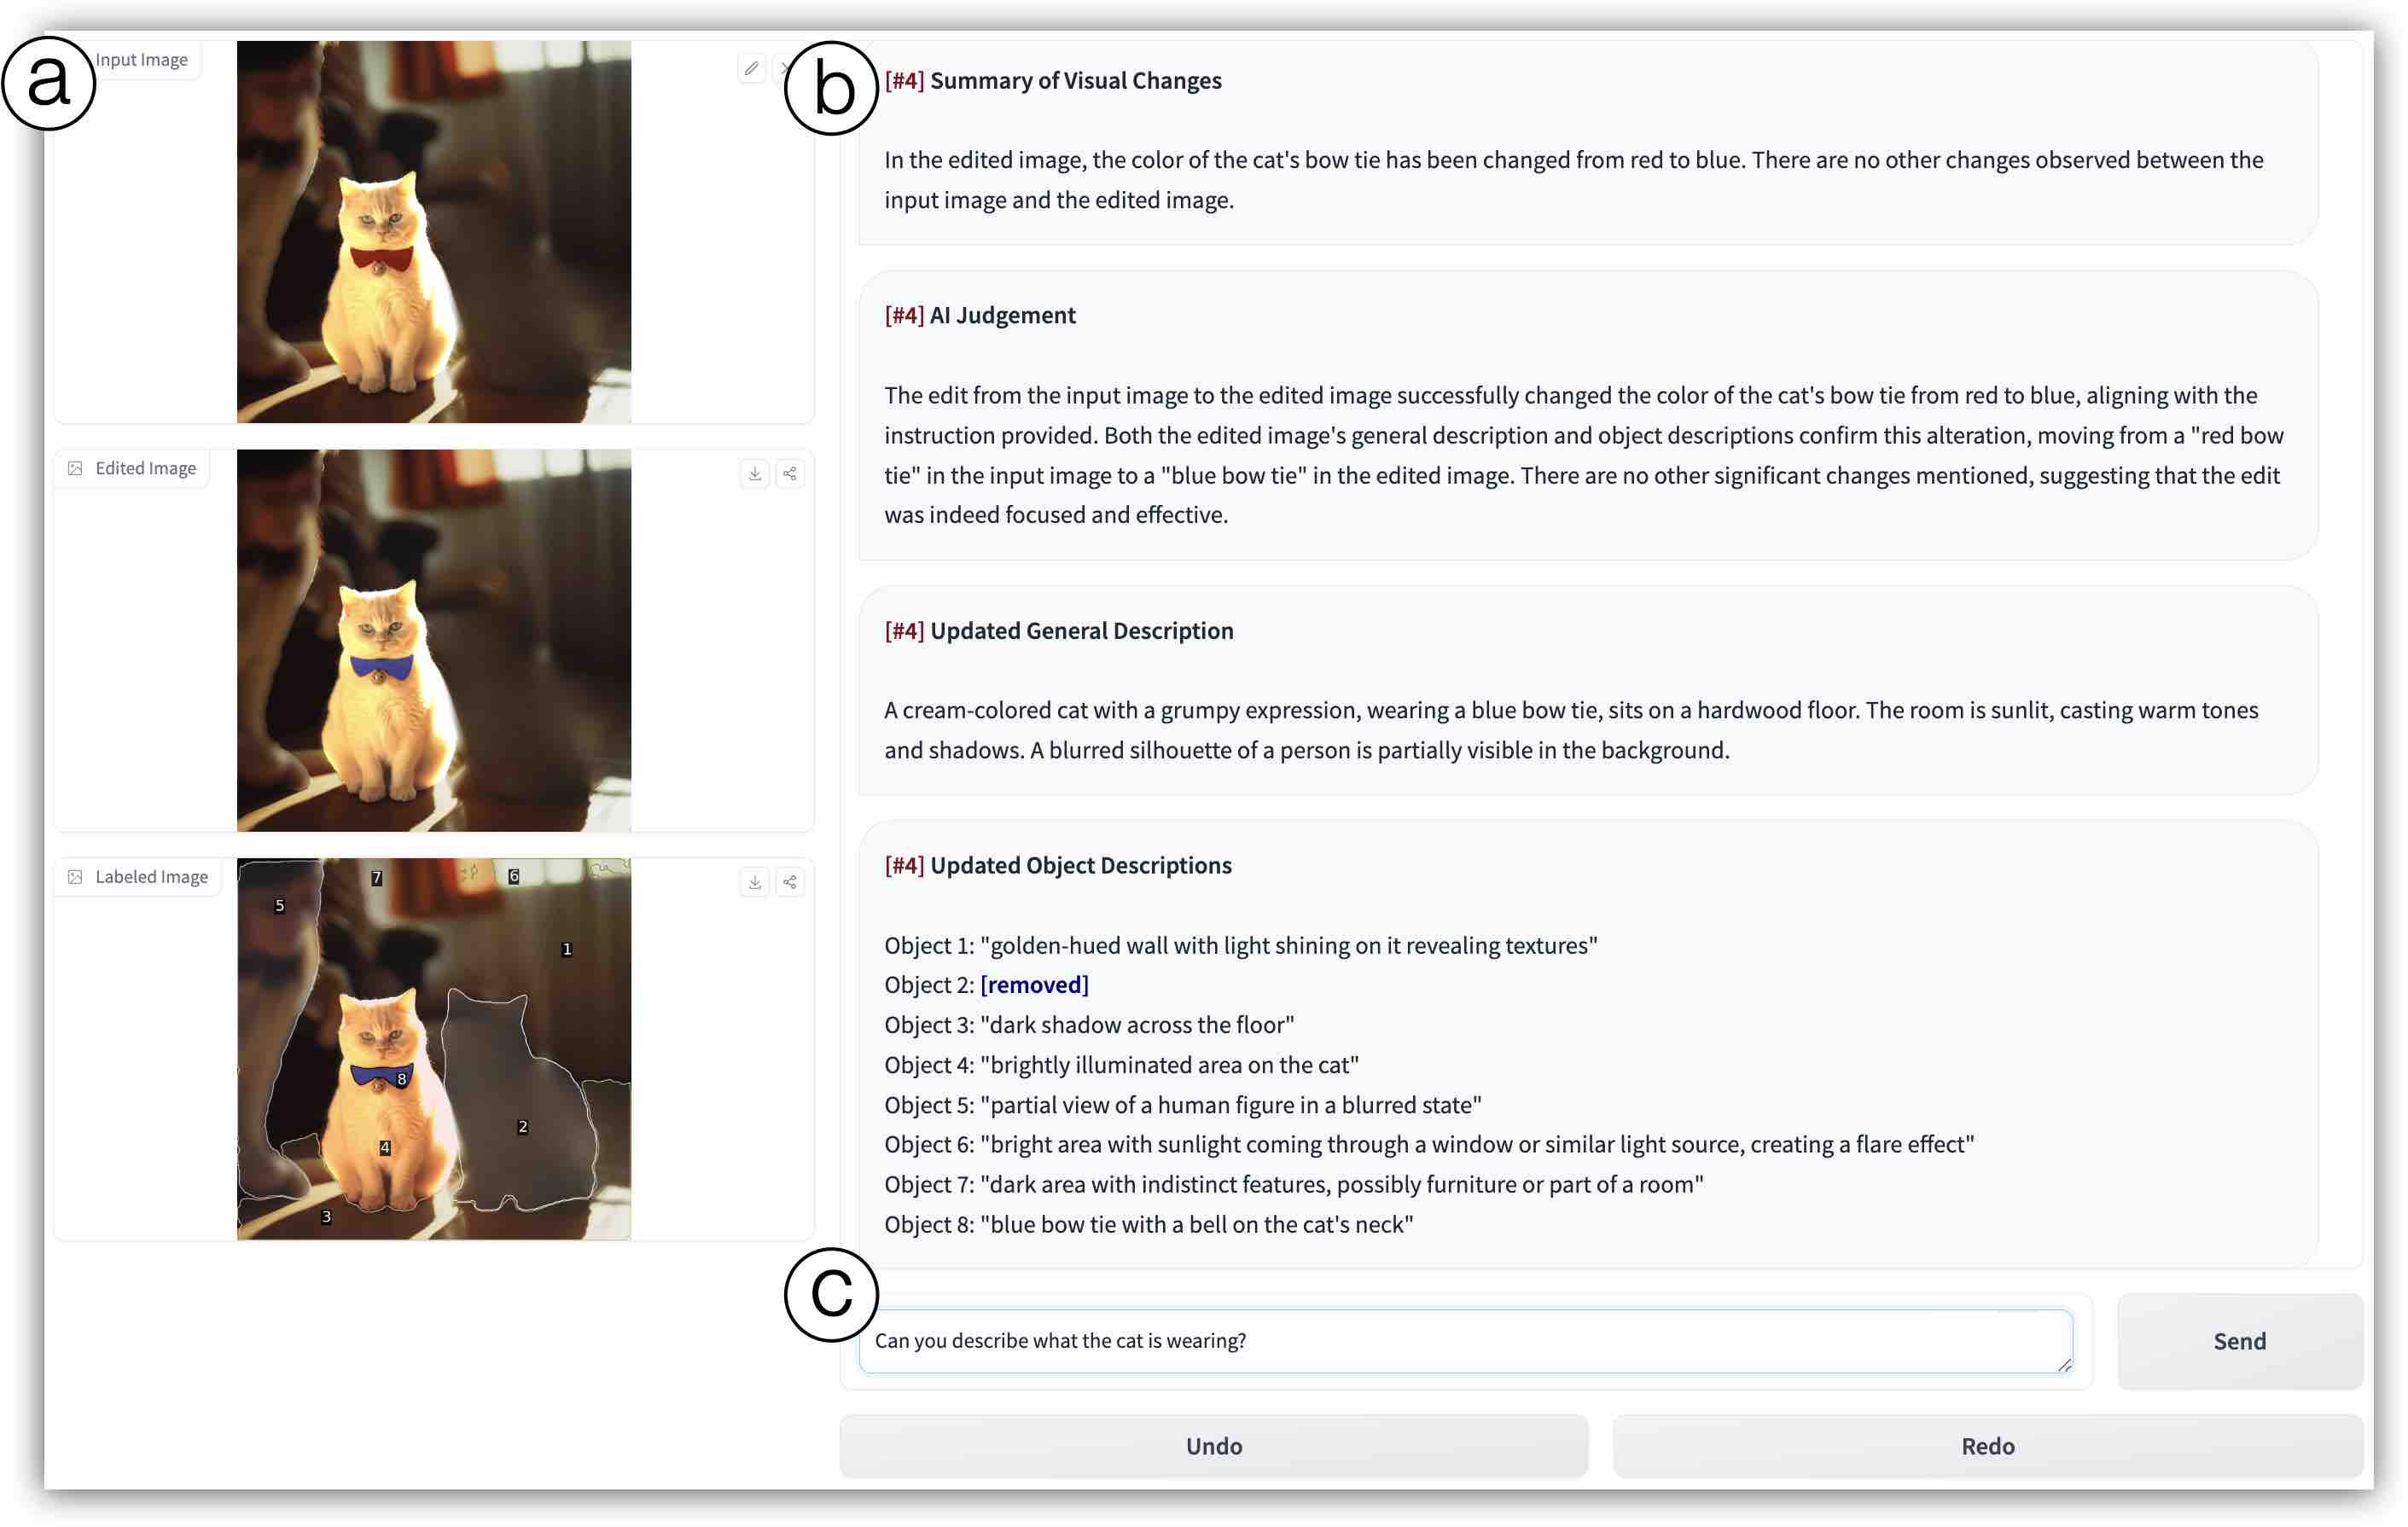Click the 'Edited Image' panel label
The width and height of the screenshot is (2408, 1527).
146,468
